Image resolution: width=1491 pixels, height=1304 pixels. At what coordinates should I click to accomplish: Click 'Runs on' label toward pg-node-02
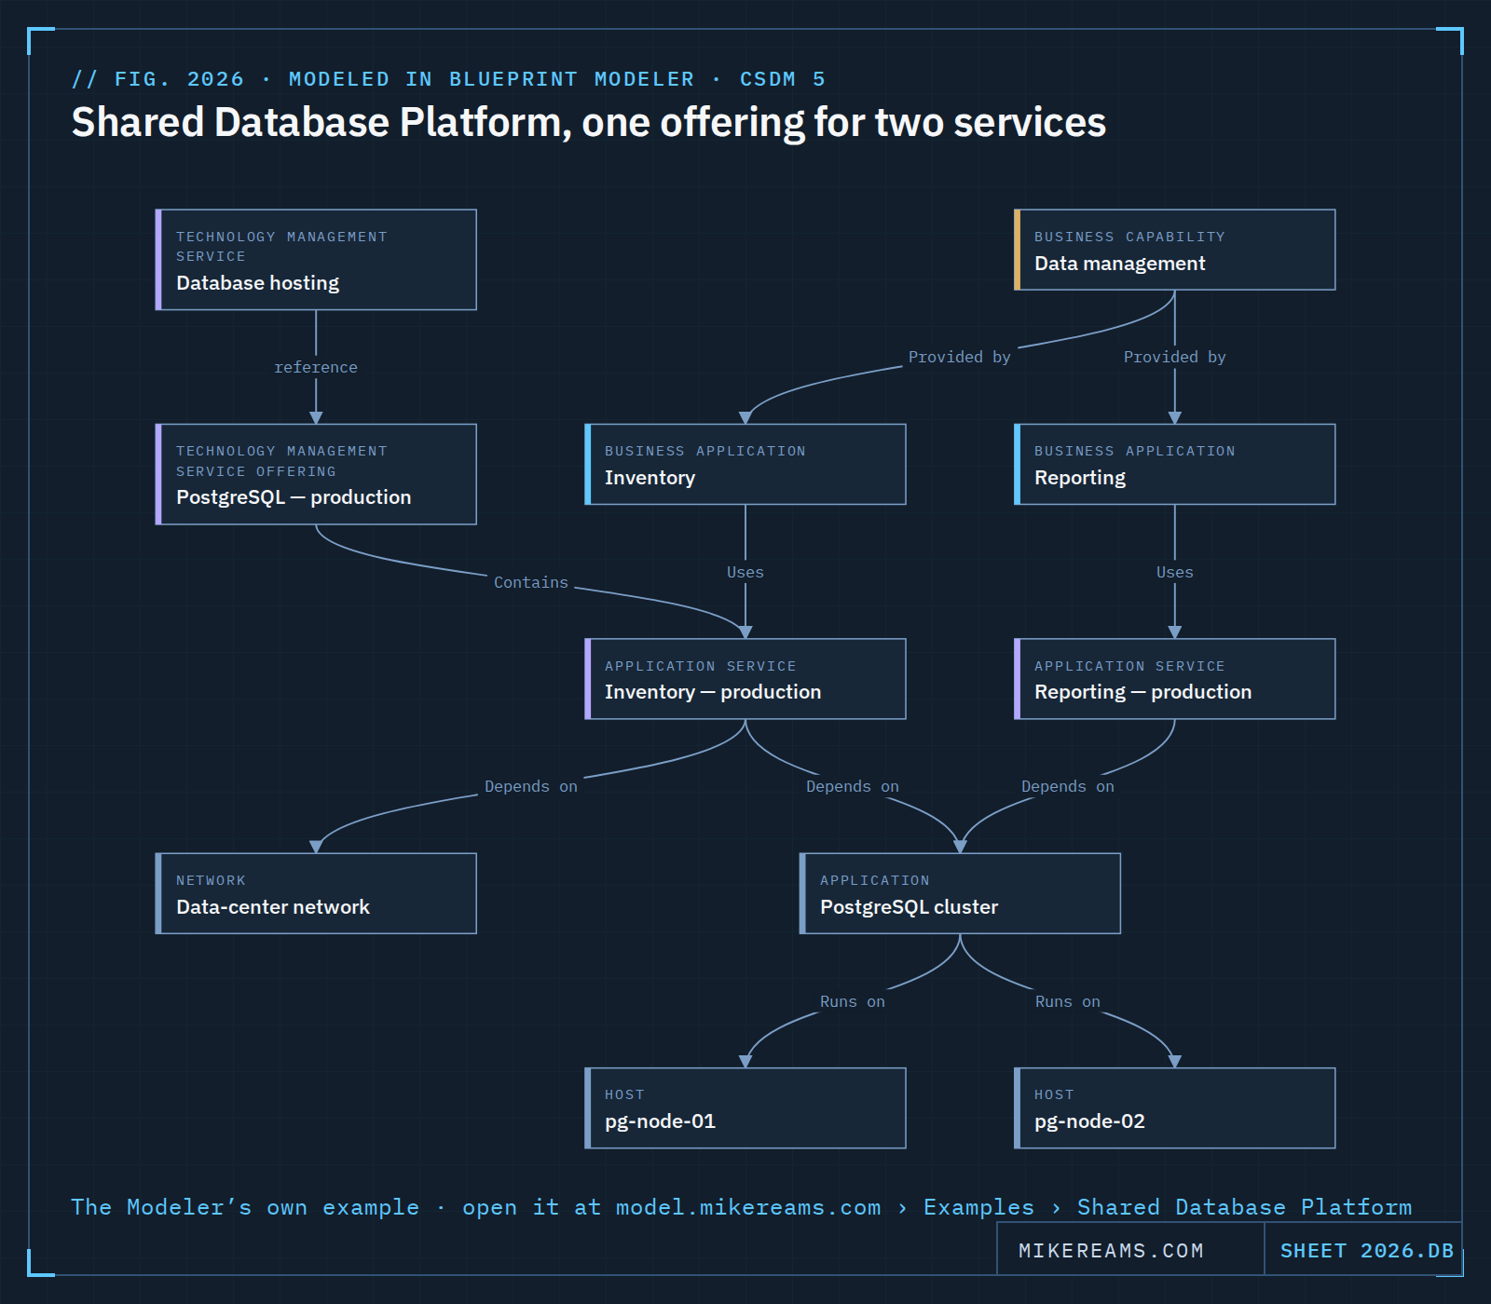[x=1068, y=1001]
